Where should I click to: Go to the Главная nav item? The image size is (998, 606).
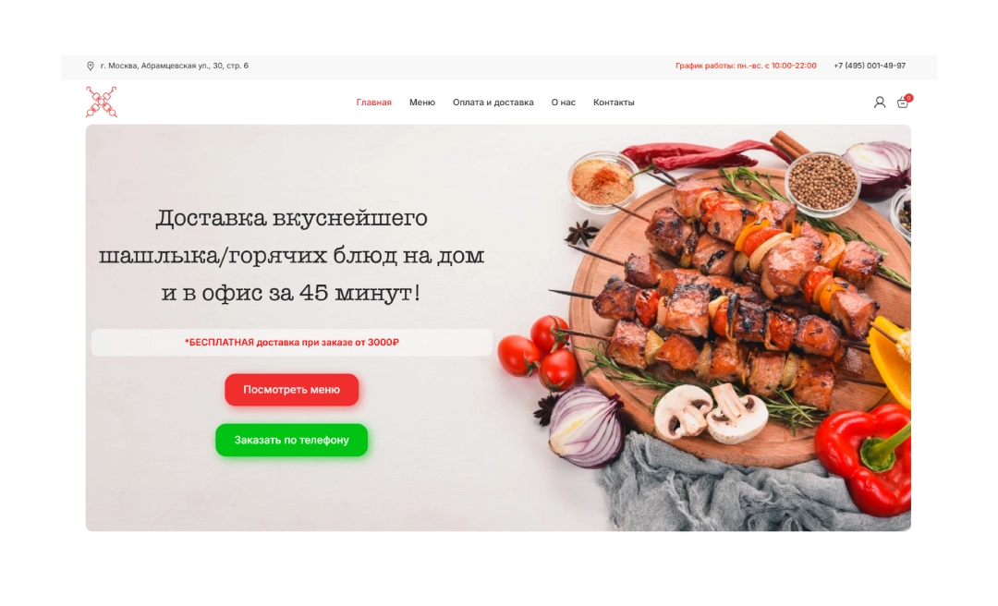click(373, 103)
